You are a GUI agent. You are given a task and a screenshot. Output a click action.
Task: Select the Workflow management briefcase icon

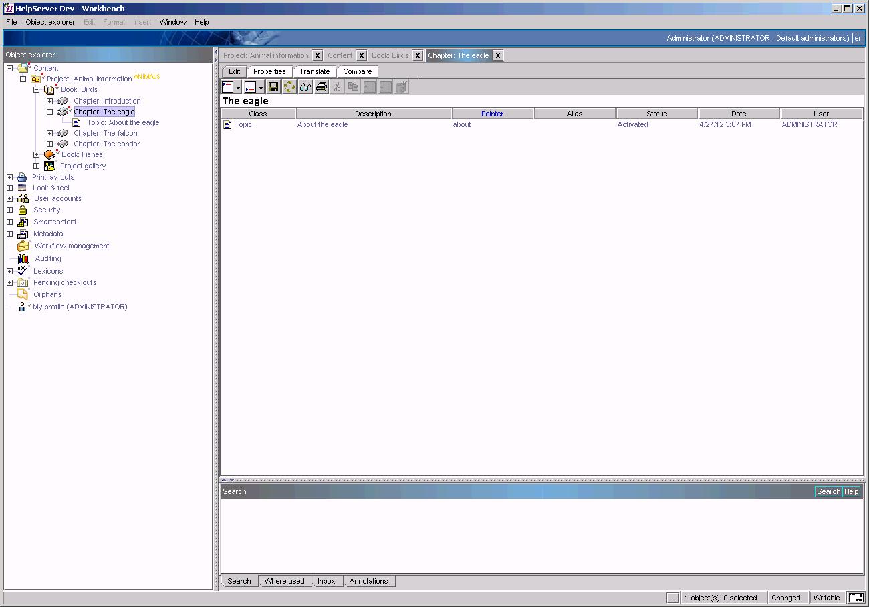23,246
